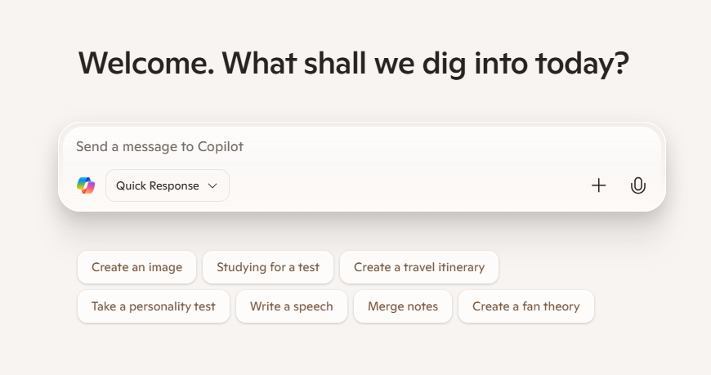Focus the Send a message to Copilot field
Screen dimensions: 711x375
(361, 146)
